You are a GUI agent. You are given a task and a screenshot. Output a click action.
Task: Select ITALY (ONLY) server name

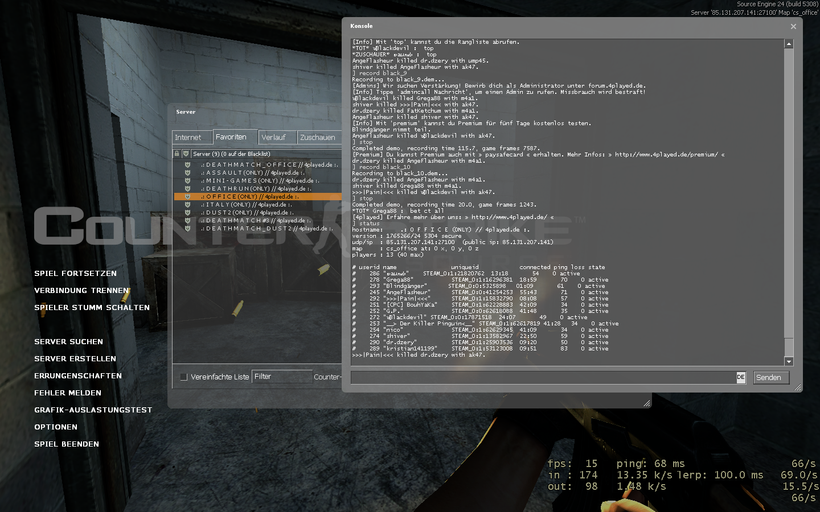246,205
